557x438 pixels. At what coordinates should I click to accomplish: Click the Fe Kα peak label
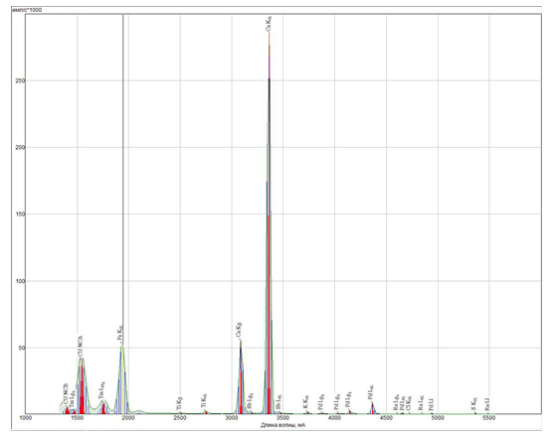120,334
